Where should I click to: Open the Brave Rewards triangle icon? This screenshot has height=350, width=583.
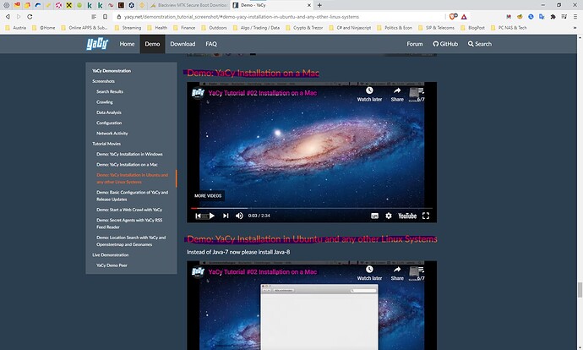(x=464, y=17)
